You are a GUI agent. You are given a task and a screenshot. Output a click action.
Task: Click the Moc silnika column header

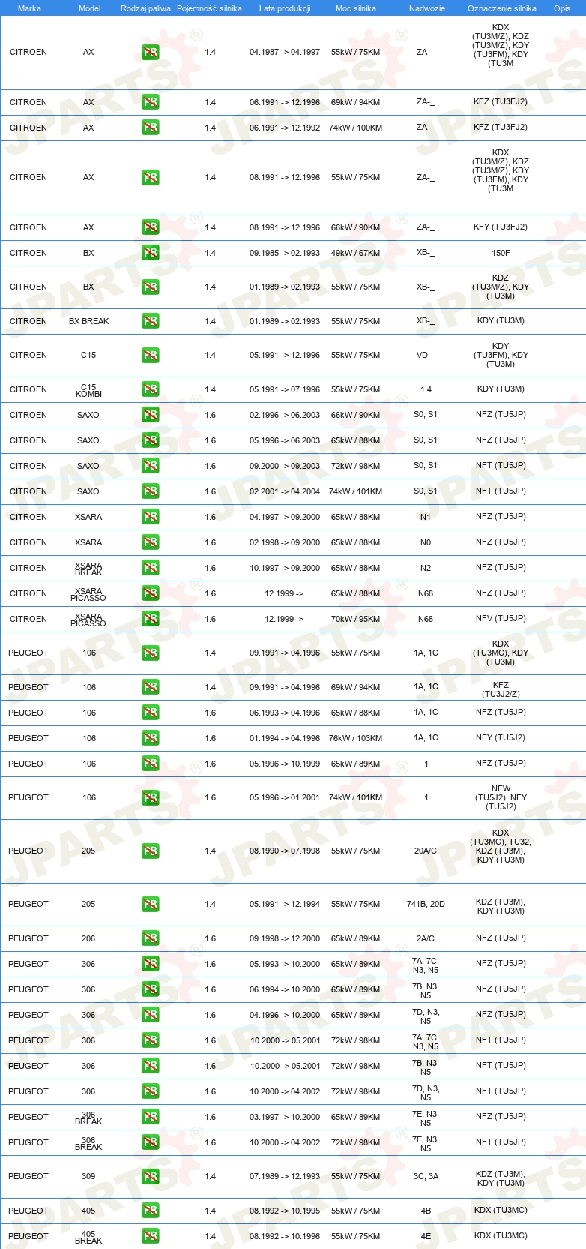(x=355, y=8)
